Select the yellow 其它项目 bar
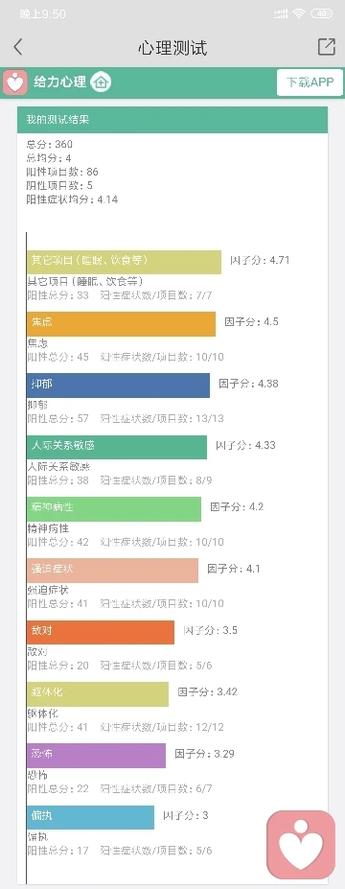345x889 pixels. coord(124,262)
